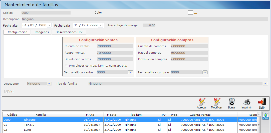This screenshot has height=133, width=271.
Task: Open the Fecha baja date dropdown
Action: coord(101,25)
